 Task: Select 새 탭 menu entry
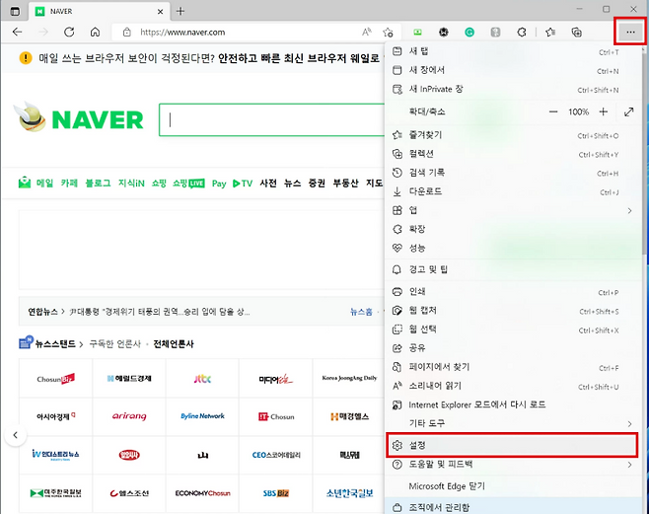(x=513, y=51)
